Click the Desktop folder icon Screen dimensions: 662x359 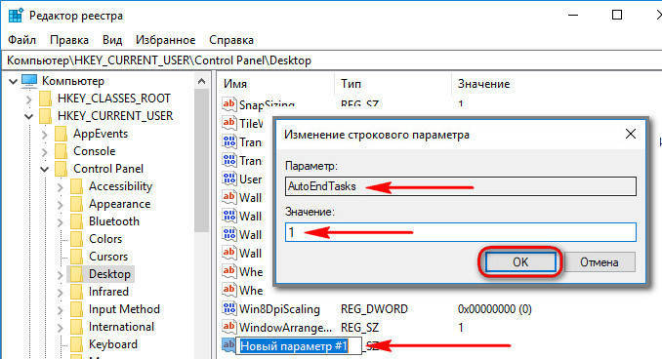76,274
